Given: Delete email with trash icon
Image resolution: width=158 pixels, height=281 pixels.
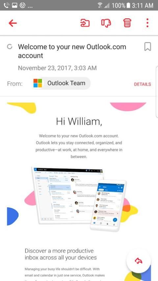Looking at the screenshot, I should point(127,23).
